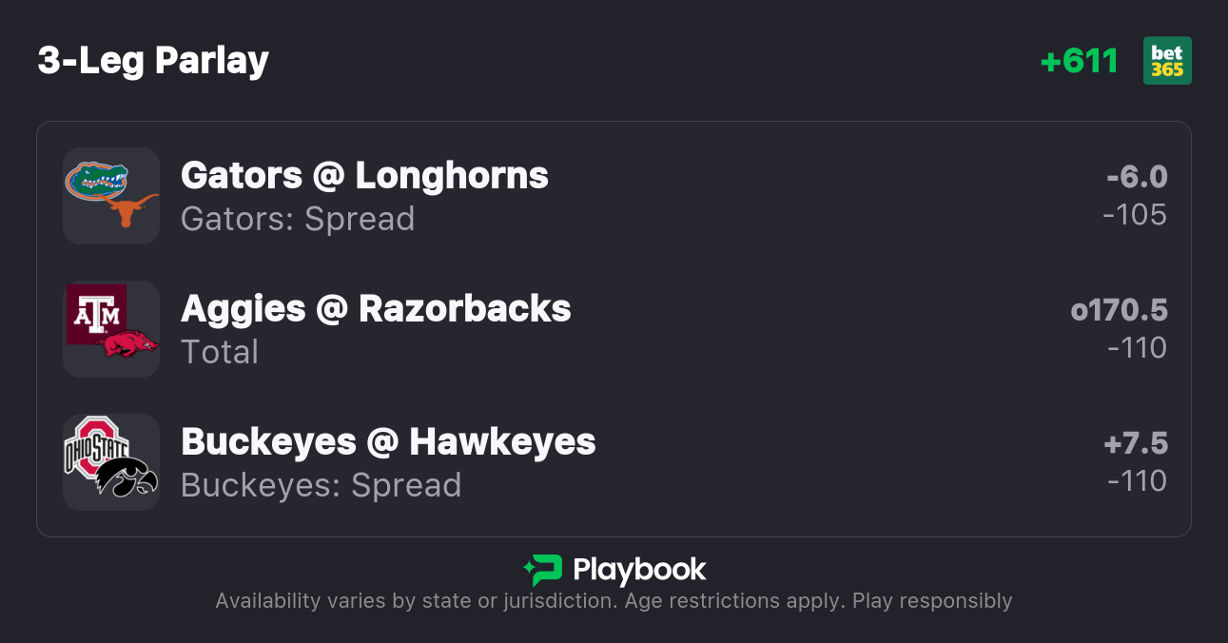Open the Aggies @ Razorbacks matchup
The width and height of the screenshot is (1228, 643).
tap(376, 309)
